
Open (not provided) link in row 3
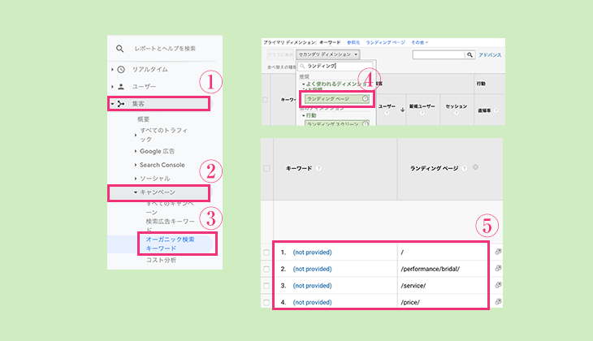click(313, 286)
